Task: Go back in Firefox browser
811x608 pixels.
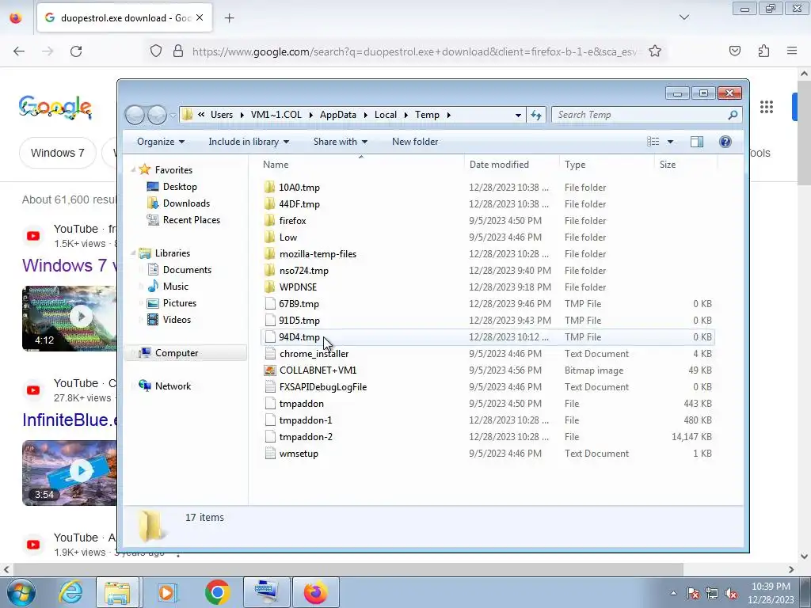Action: pyautogui.click(x=19, y=51)
